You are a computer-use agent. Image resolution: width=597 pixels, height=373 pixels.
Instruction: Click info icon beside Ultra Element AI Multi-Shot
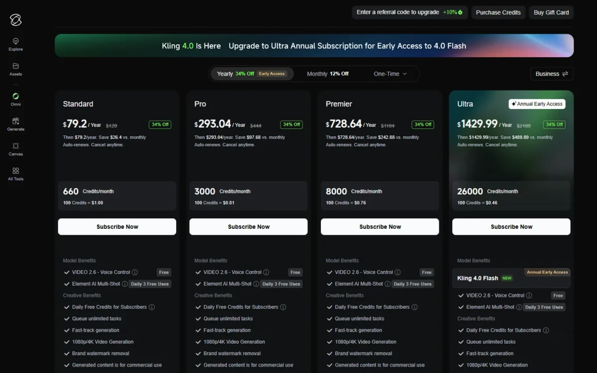coord(519,307)
